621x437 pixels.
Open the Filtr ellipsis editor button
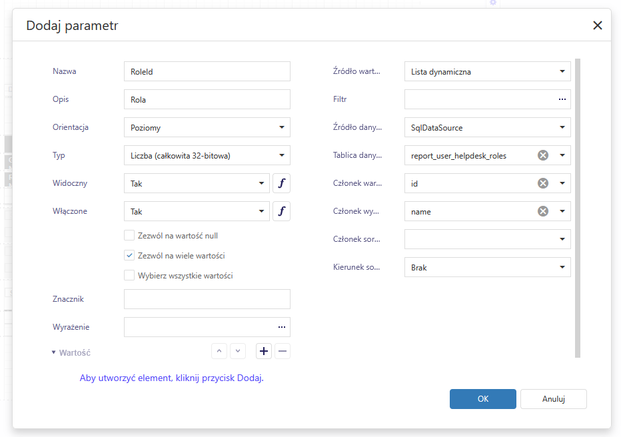(562, 99)
